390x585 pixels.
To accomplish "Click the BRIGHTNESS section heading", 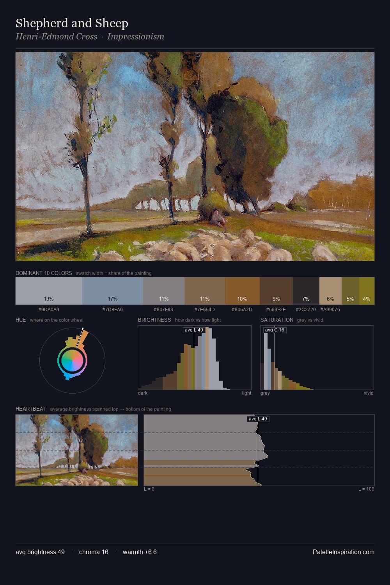I will pyautogui.click(x=154, y=320).
